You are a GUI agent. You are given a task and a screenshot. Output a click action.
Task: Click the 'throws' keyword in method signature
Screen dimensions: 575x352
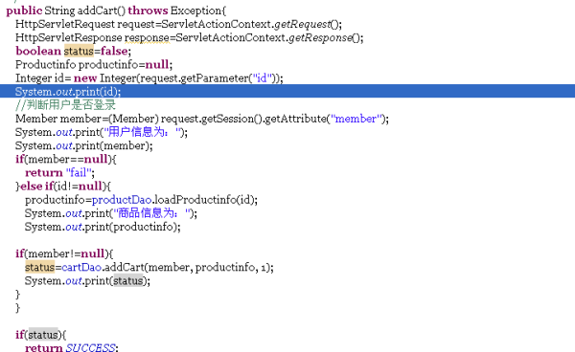(148, 11)
